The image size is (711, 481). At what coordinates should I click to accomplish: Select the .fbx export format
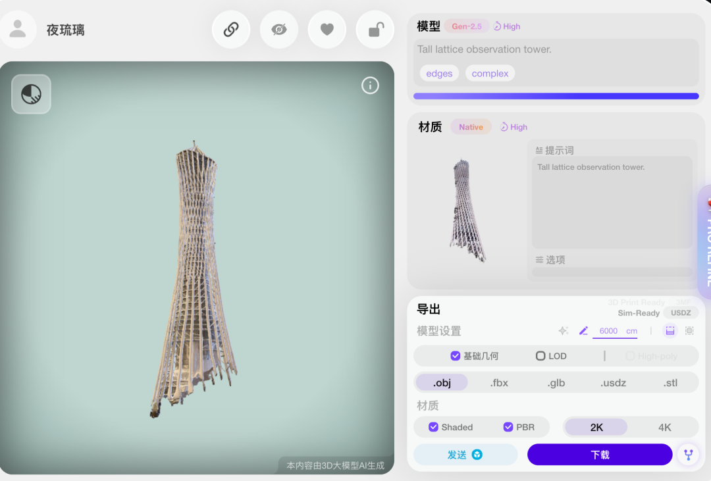coord(499,382)
